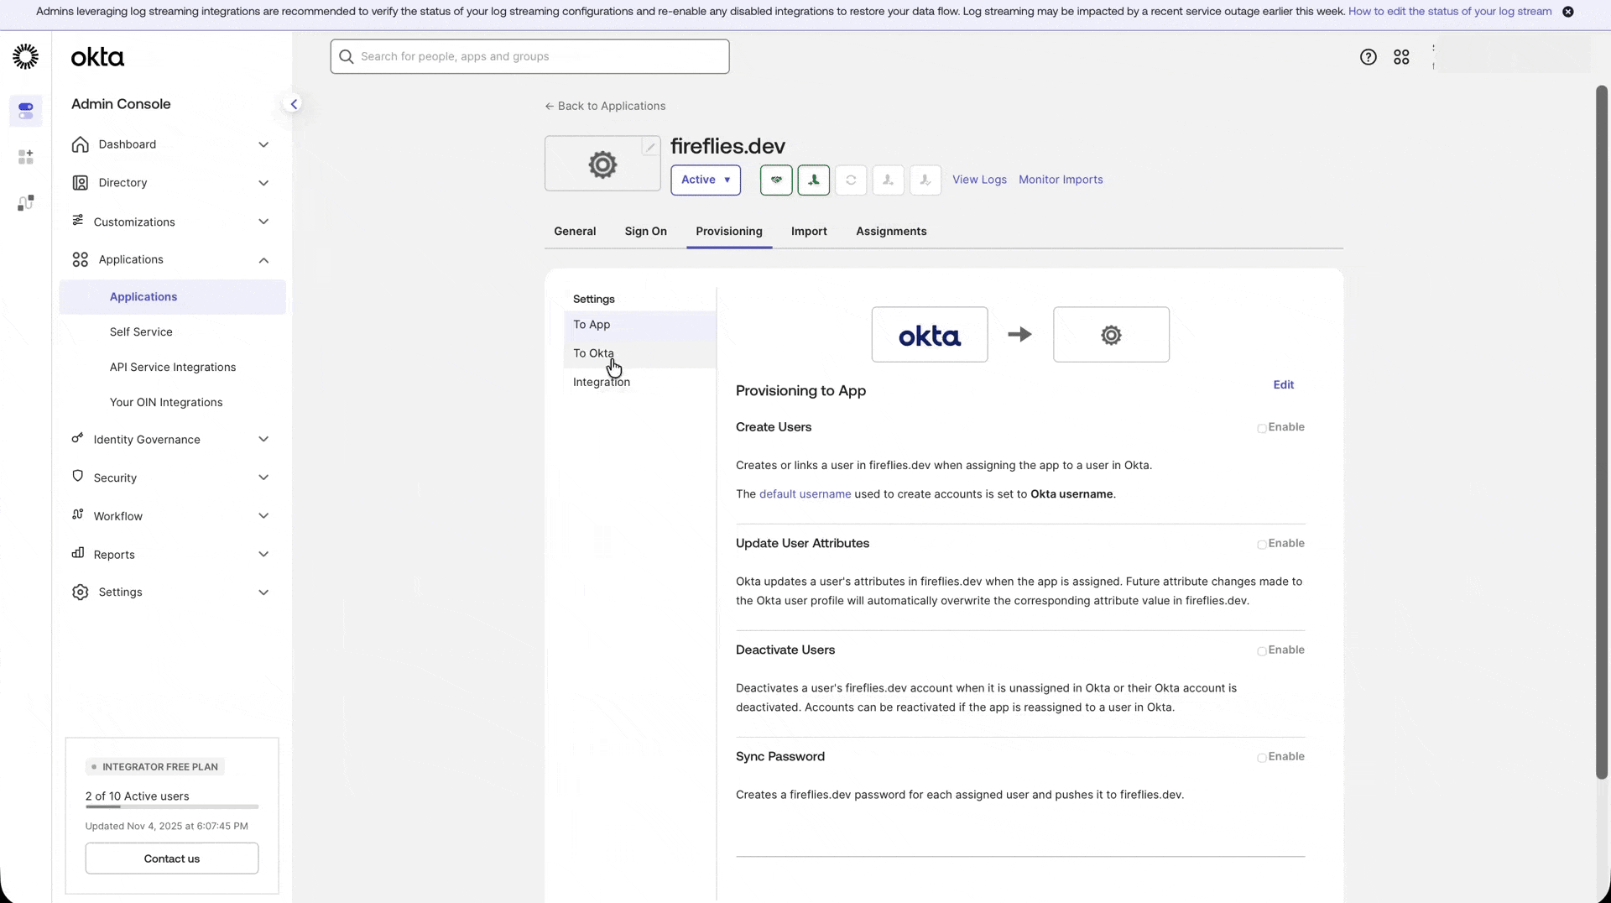Screen dimensions: 1611x903
Task: Click the grey user-plus provisioning icon
Action: pos(888,180)
